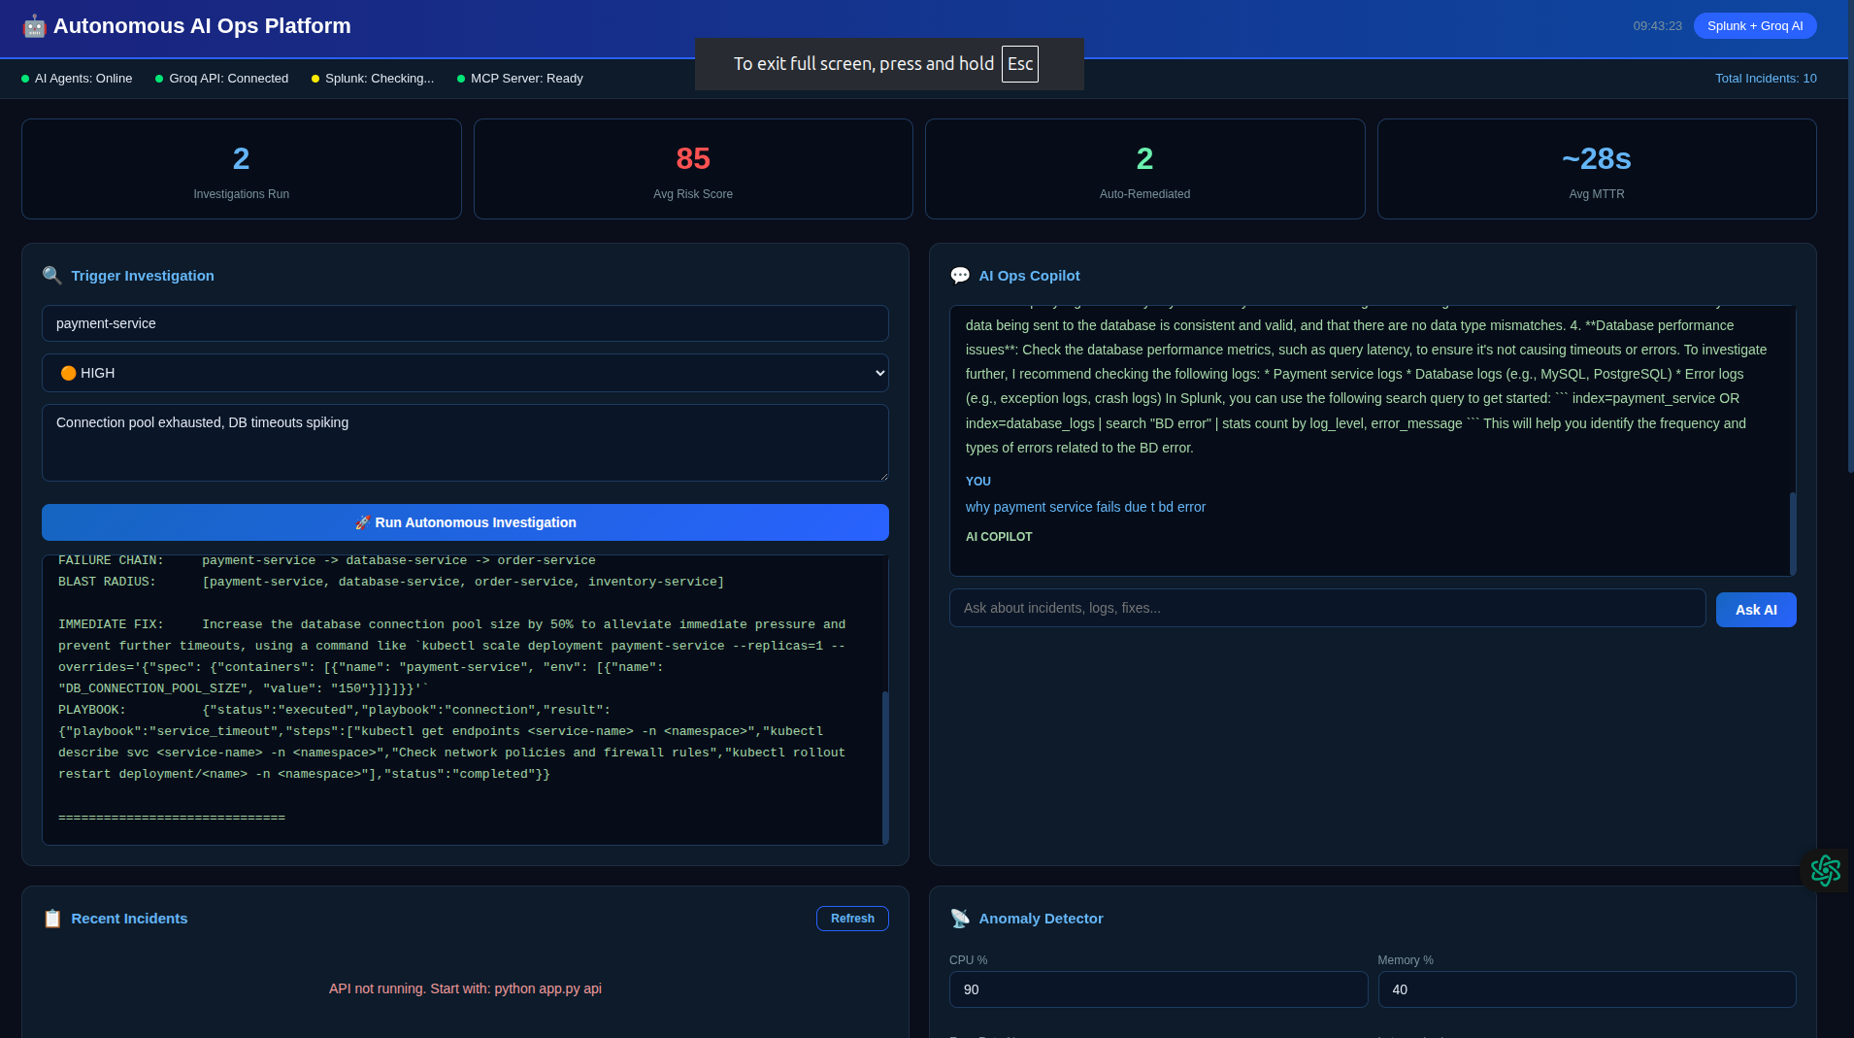Click the 'API not running' error message
The width and height of the screenshot is (1854, 1038).
pos(465,988)
